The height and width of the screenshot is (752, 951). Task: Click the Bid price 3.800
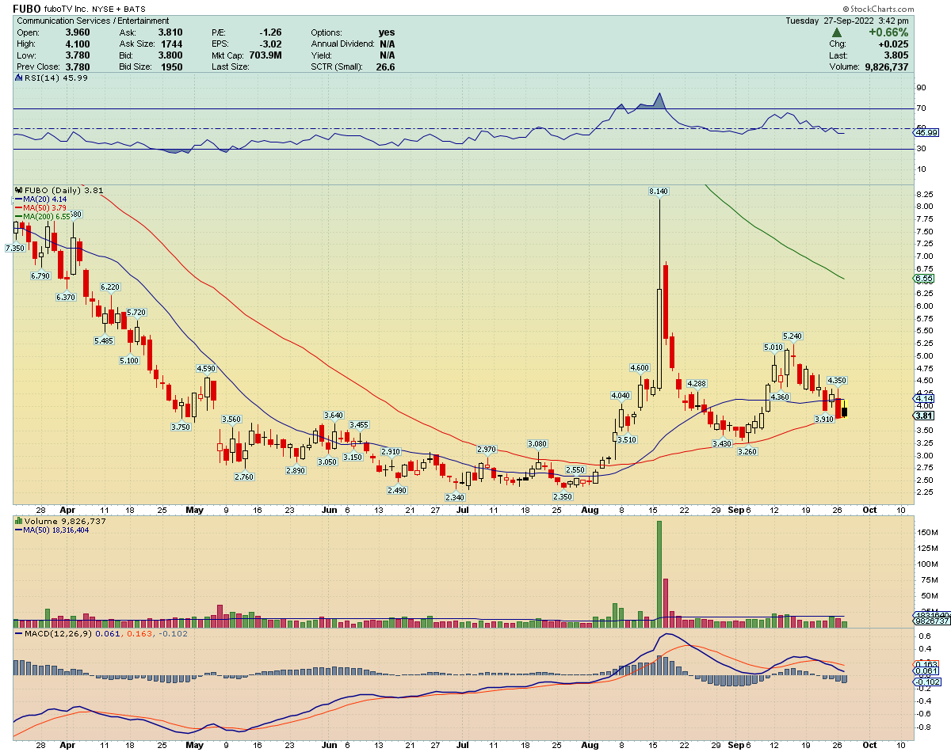(170, 55)
